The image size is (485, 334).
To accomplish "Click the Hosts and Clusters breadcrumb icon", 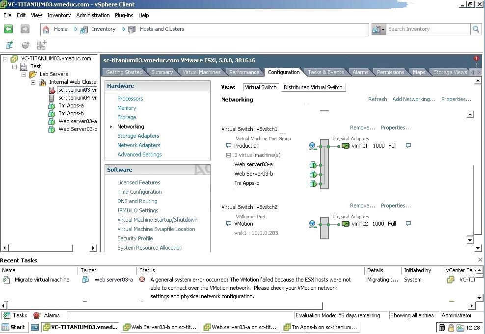I will (x=132, y=29).
